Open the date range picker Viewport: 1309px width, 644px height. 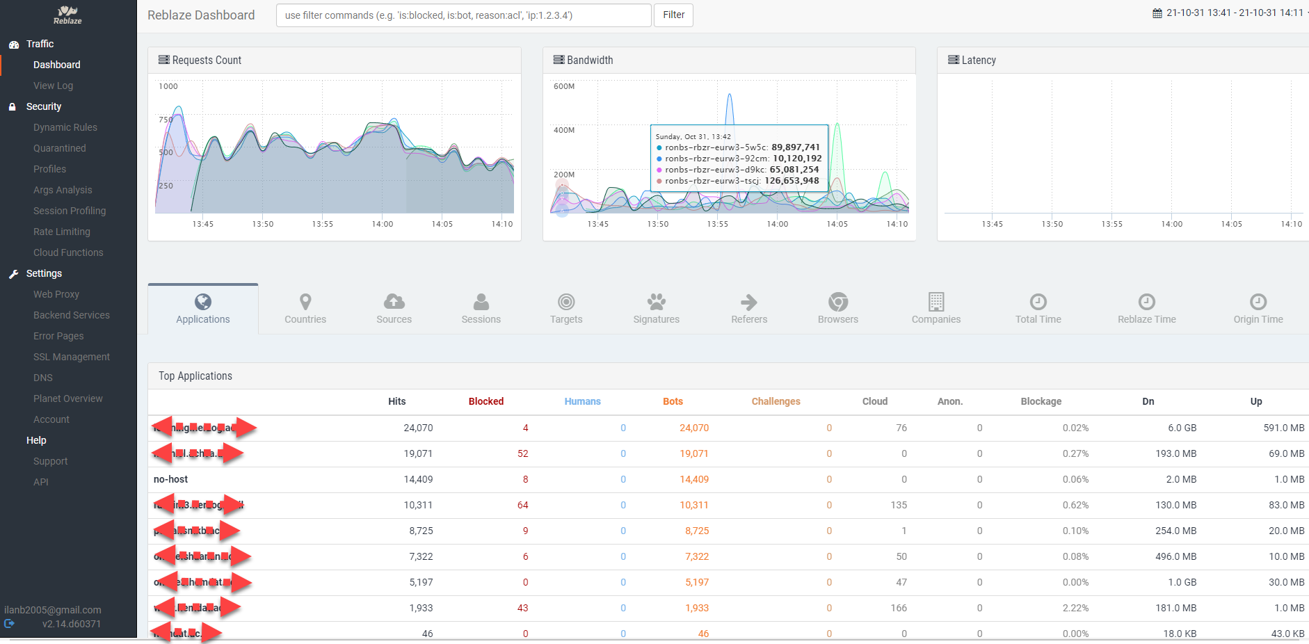[x=1231, y=13]
